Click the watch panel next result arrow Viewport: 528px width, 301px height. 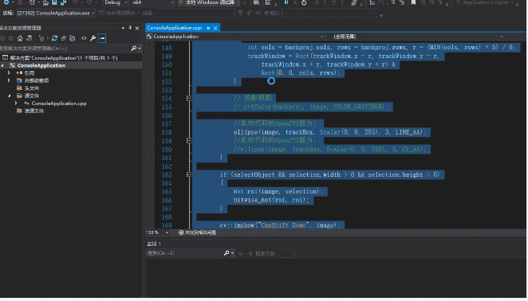pyautogui.click(x=250, y=253)
